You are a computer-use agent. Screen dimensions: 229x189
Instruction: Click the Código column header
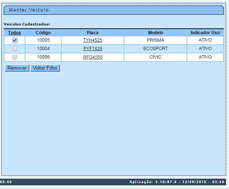(x=43, y=33)
